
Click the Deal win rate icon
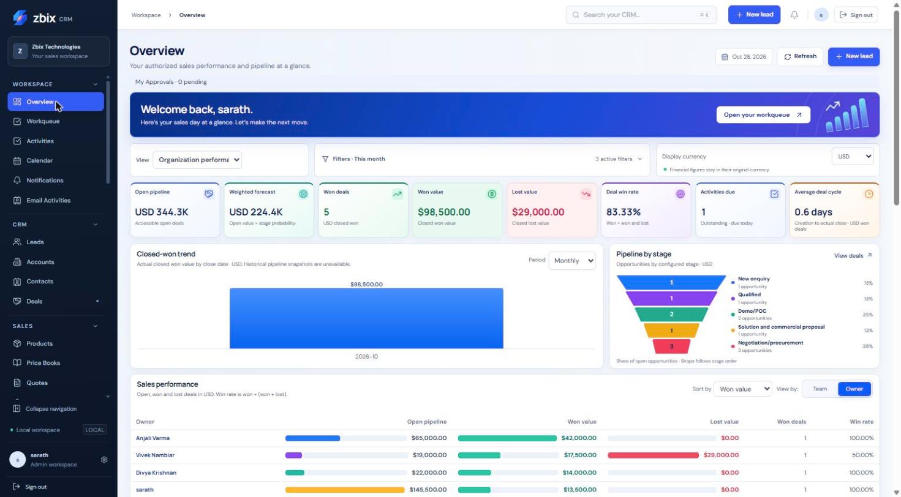pos(680,194)
